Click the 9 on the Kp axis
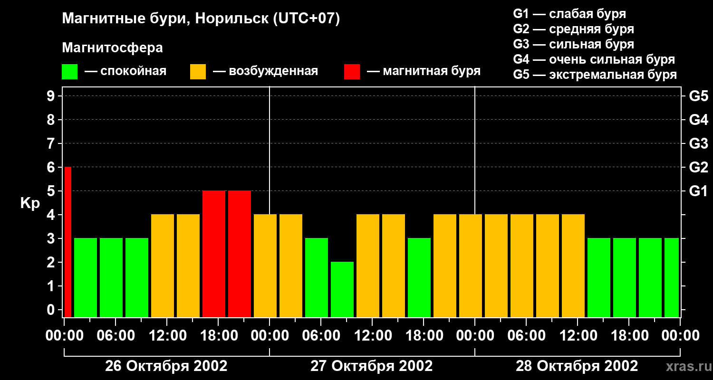Image resolution: width=713 pixels, height=380 pixels. pos(52,96)
